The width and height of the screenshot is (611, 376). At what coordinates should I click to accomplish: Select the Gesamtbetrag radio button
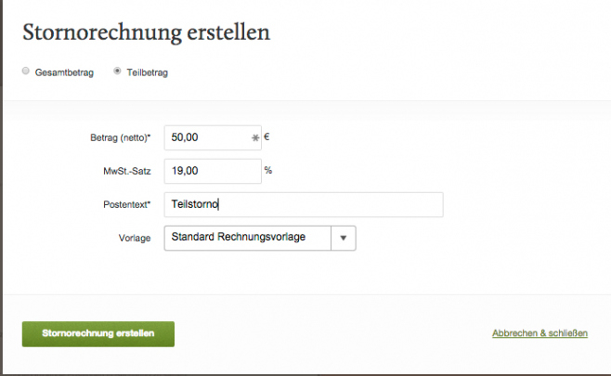coord(26,71)
